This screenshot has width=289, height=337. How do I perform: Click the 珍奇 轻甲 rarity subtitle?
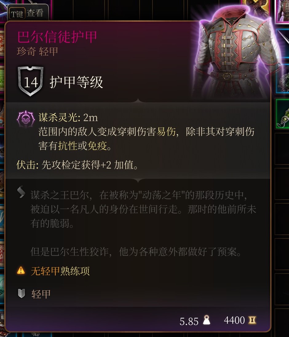[x=37, y=51]
